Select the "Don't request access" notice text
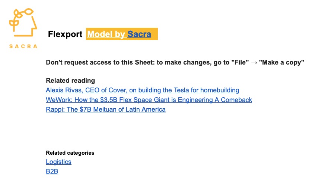The image size is (328, 194). [x=175, y=62]
